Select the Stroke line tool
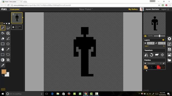Viewport: 172px width, 96px height. tap(8, 38)
